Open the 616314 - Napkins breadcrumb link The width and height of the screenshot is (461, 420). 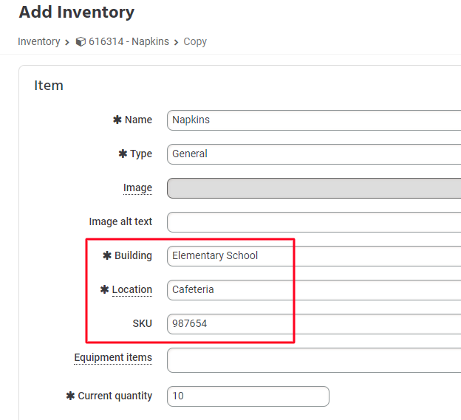(129, 42)
